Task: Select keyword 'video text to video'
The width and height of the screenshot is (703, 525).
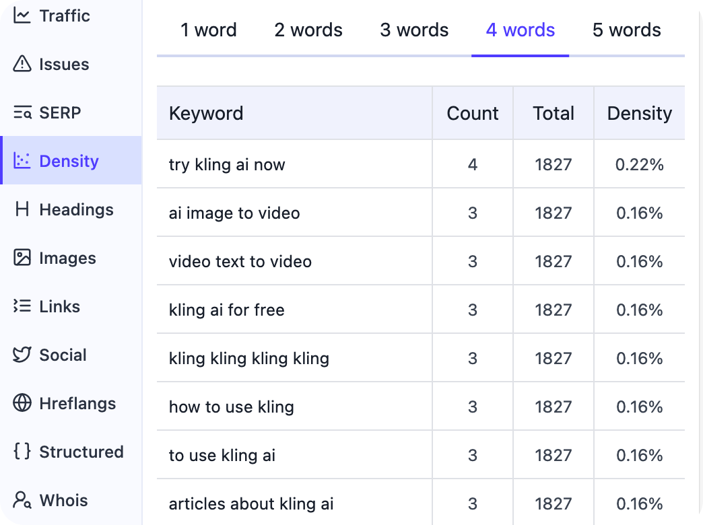Action: click(240, 261)
